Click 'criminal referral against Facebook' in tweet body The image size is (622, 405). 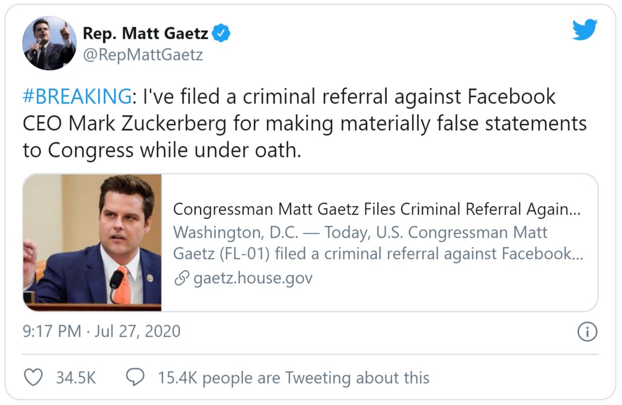click(399, 96)
